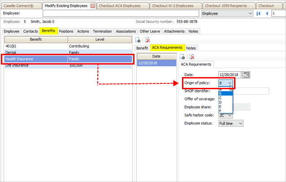Switch to the Positions tab
The image size is (286, 182).
point(66,31)
